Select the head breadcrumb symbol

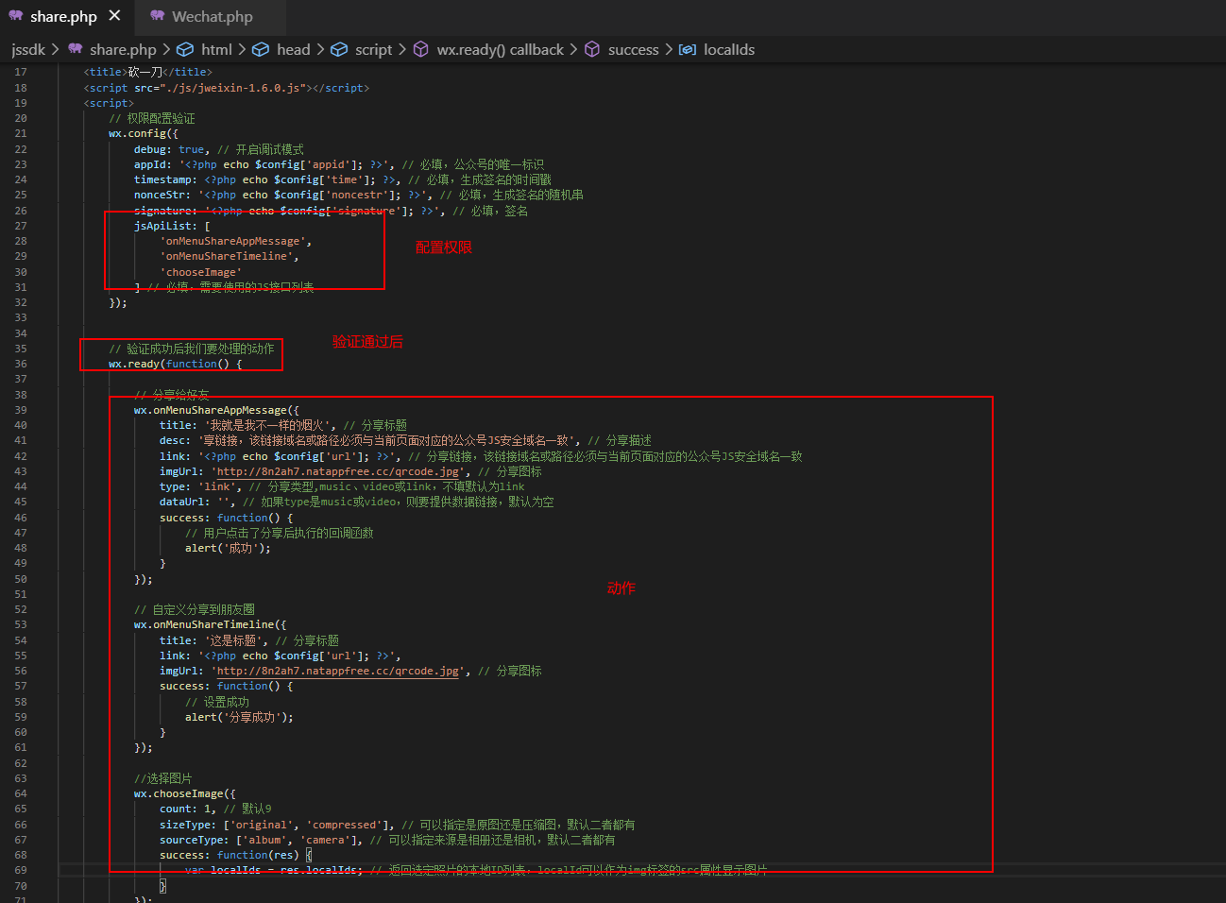point(293,49)
